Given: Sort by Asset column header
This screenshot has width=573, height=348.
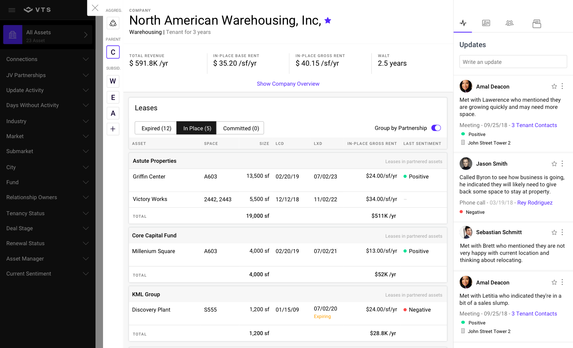Looking at the screenshot, I should 139,143.
